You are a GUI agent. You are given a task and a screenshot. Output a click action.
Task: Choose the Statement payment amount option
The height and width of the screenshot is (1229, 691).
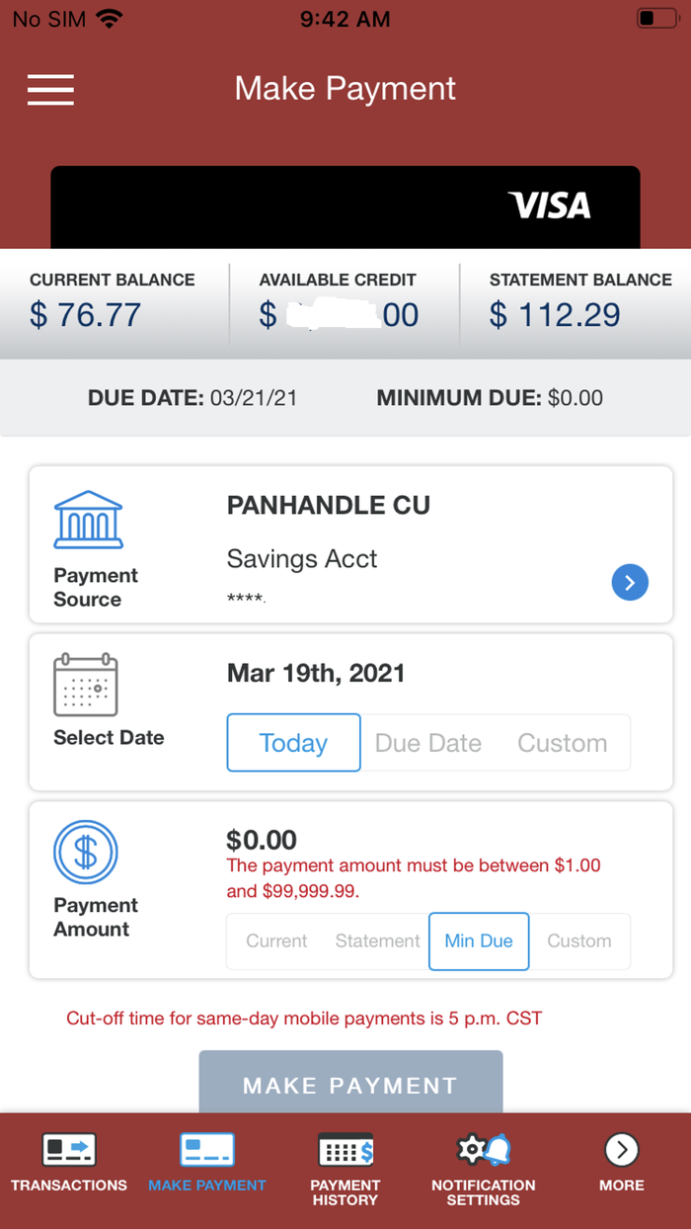click(x=376, y=941)
